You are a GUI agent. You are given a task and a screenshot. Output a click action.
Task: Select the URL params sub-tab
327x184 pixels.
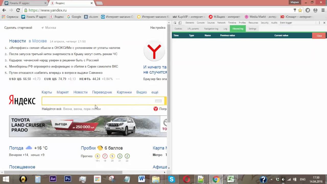coord(193,29)
